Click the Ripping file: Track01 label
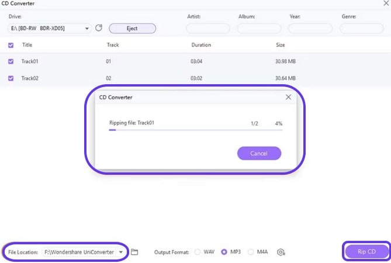Viewport: 391px width, 263px height. [x=132, y=123]
